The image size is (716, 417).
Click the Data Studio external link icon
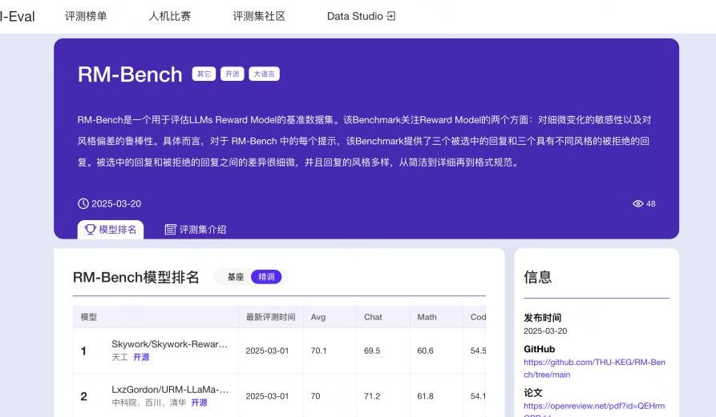point(391,16)
